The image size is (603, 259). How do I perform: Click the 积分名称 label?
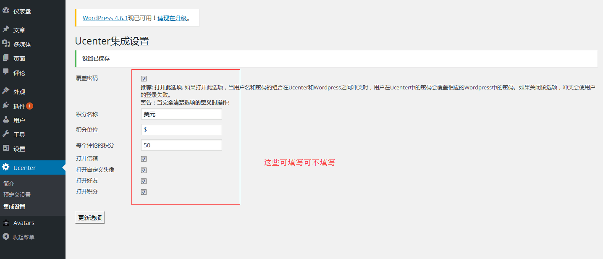coord(87,114)
